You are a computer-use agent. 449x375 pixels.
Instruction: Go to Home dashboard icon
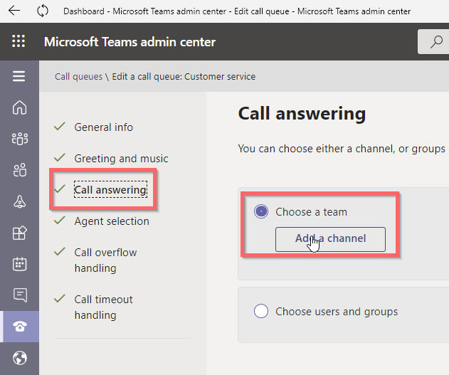pos(19,107)
